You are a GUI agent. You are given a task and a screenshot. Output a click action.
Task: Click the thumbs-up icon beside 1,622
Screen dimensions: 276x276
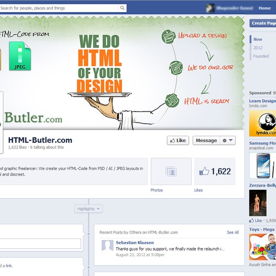[x=204, y=171]
